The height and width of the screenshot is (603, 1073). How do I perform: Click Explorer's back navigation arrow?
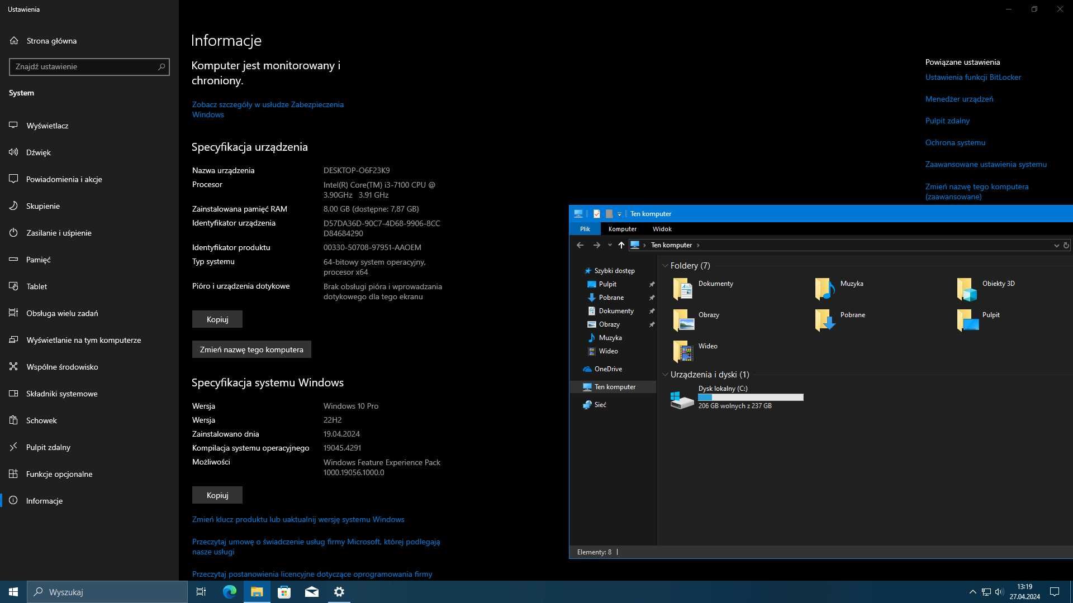(580, 245)
